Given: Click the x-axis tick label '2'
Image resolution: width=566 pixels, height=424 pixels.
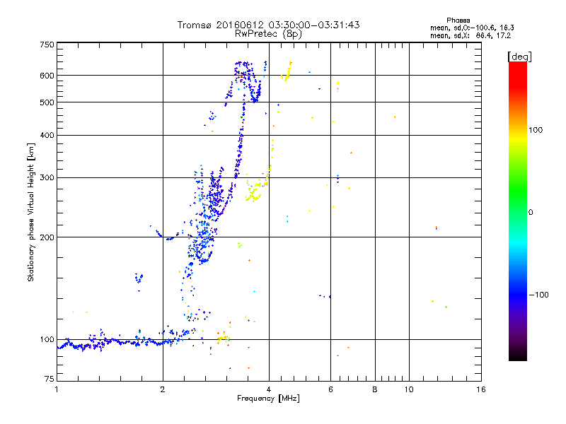Looking at the screenshot, I should click(x=163, y=389).
